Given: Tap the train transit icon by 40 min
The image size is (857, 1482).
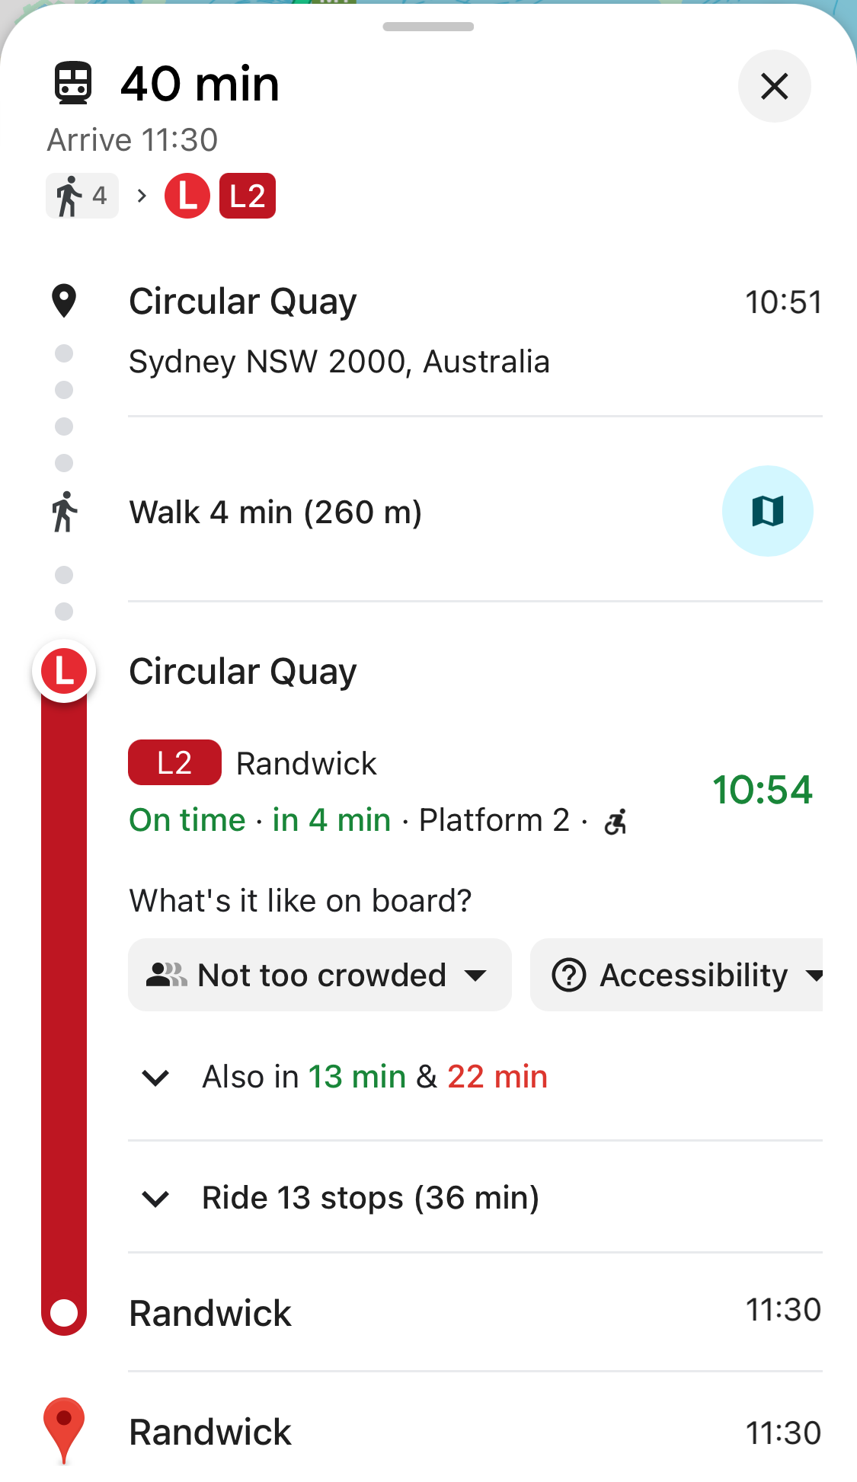Looking at the screenshot, I should point(73,83).
